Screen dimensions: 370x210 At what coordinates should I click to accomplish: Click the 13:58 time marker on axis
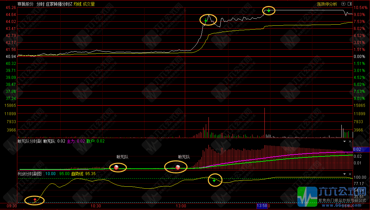pos(262,206)
